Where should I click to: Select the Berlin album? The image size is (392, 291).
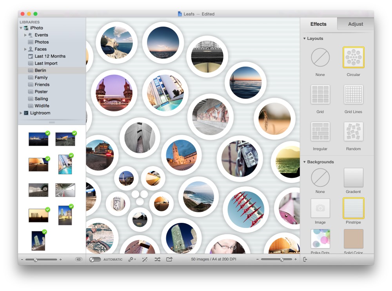(x=40, y=70)
